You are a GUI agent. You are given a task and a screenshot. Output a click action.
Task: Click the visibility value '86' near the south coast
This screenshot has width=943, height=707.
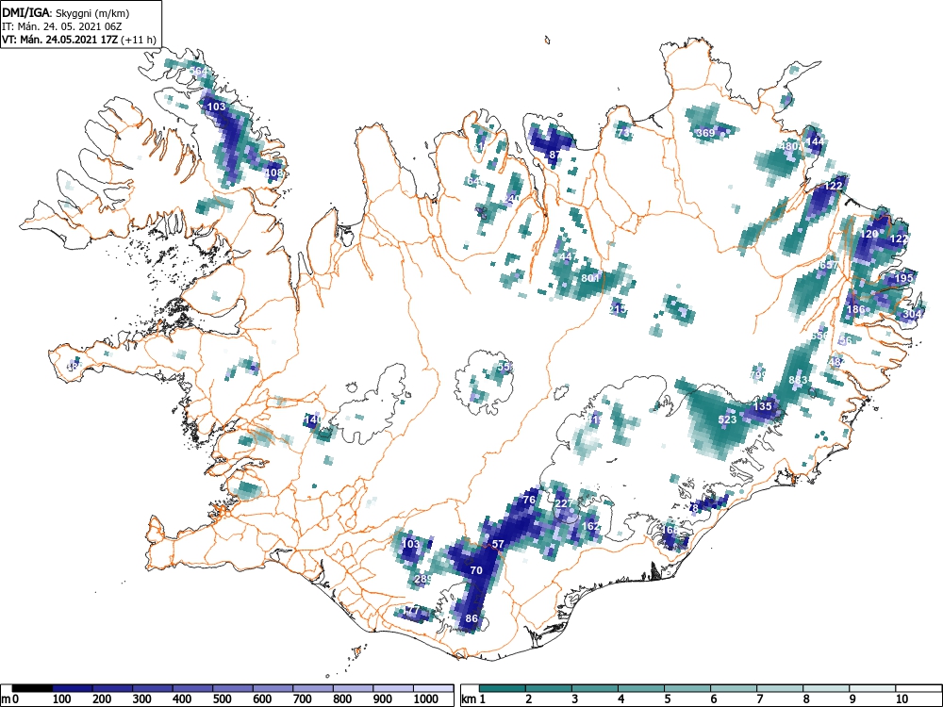coord(471,618)
